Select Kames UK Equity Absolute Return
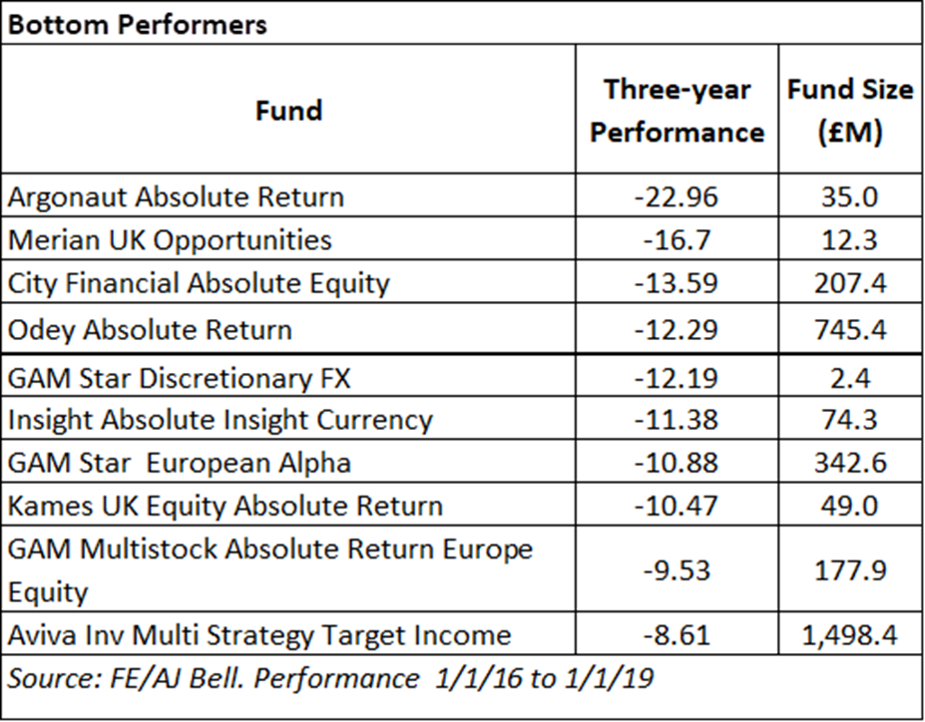 226,506
